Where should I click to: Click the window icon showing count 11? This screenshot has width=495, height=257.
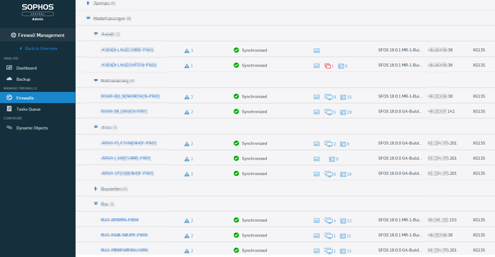(x=343, y=236)
